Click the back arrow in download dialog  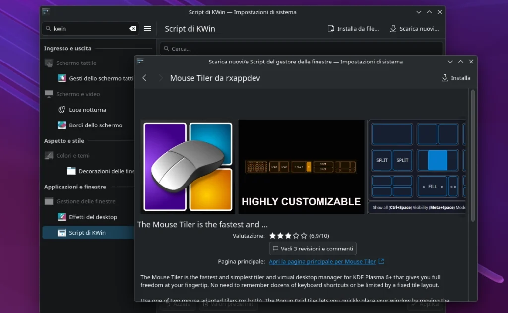coord(144,78)
